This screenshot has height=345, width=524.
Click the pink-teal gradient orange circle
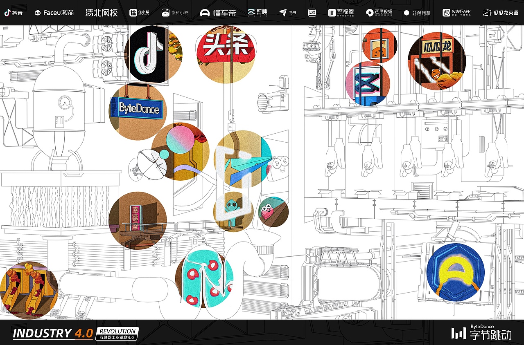click(x=180, y=151)
